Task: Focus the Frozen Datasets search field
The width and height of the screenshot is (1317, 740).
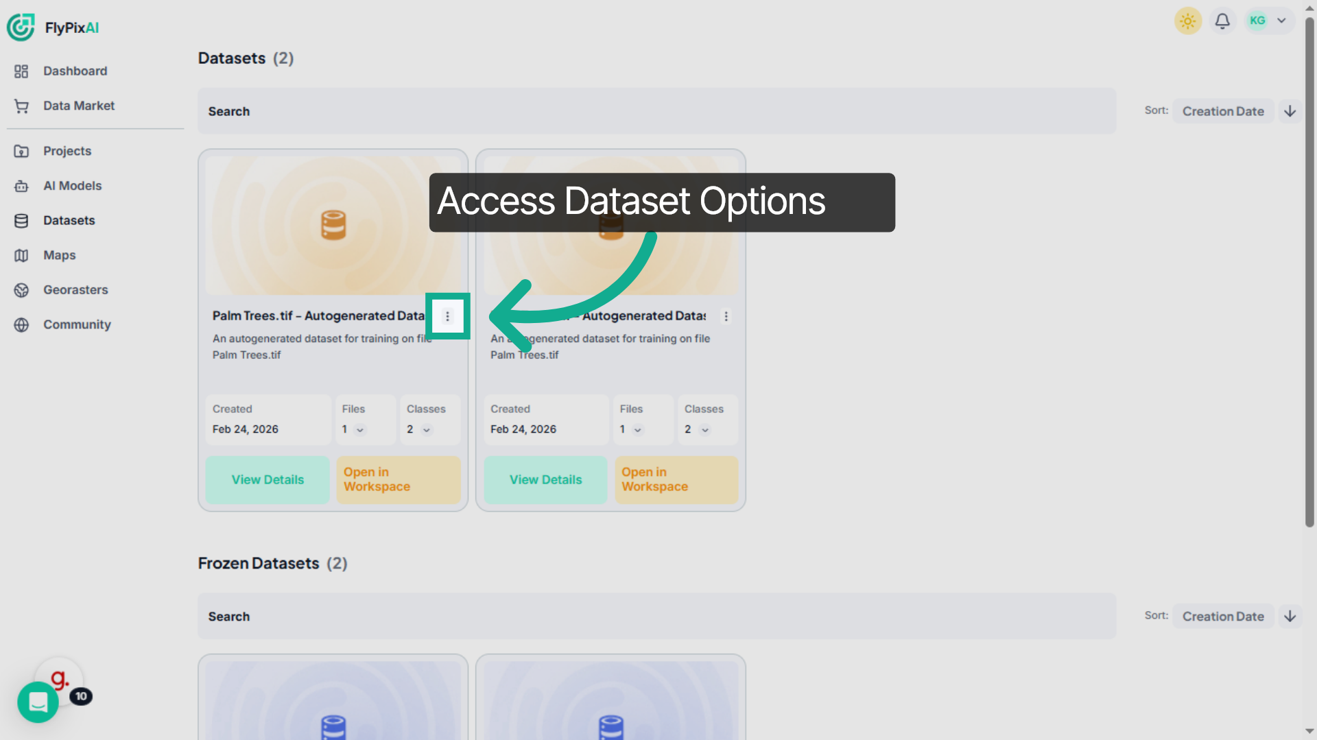Action: pos(656,616)
